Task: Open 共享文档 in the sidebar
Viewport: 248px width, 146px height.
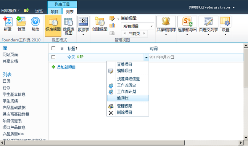Action: tap(10, 61)
